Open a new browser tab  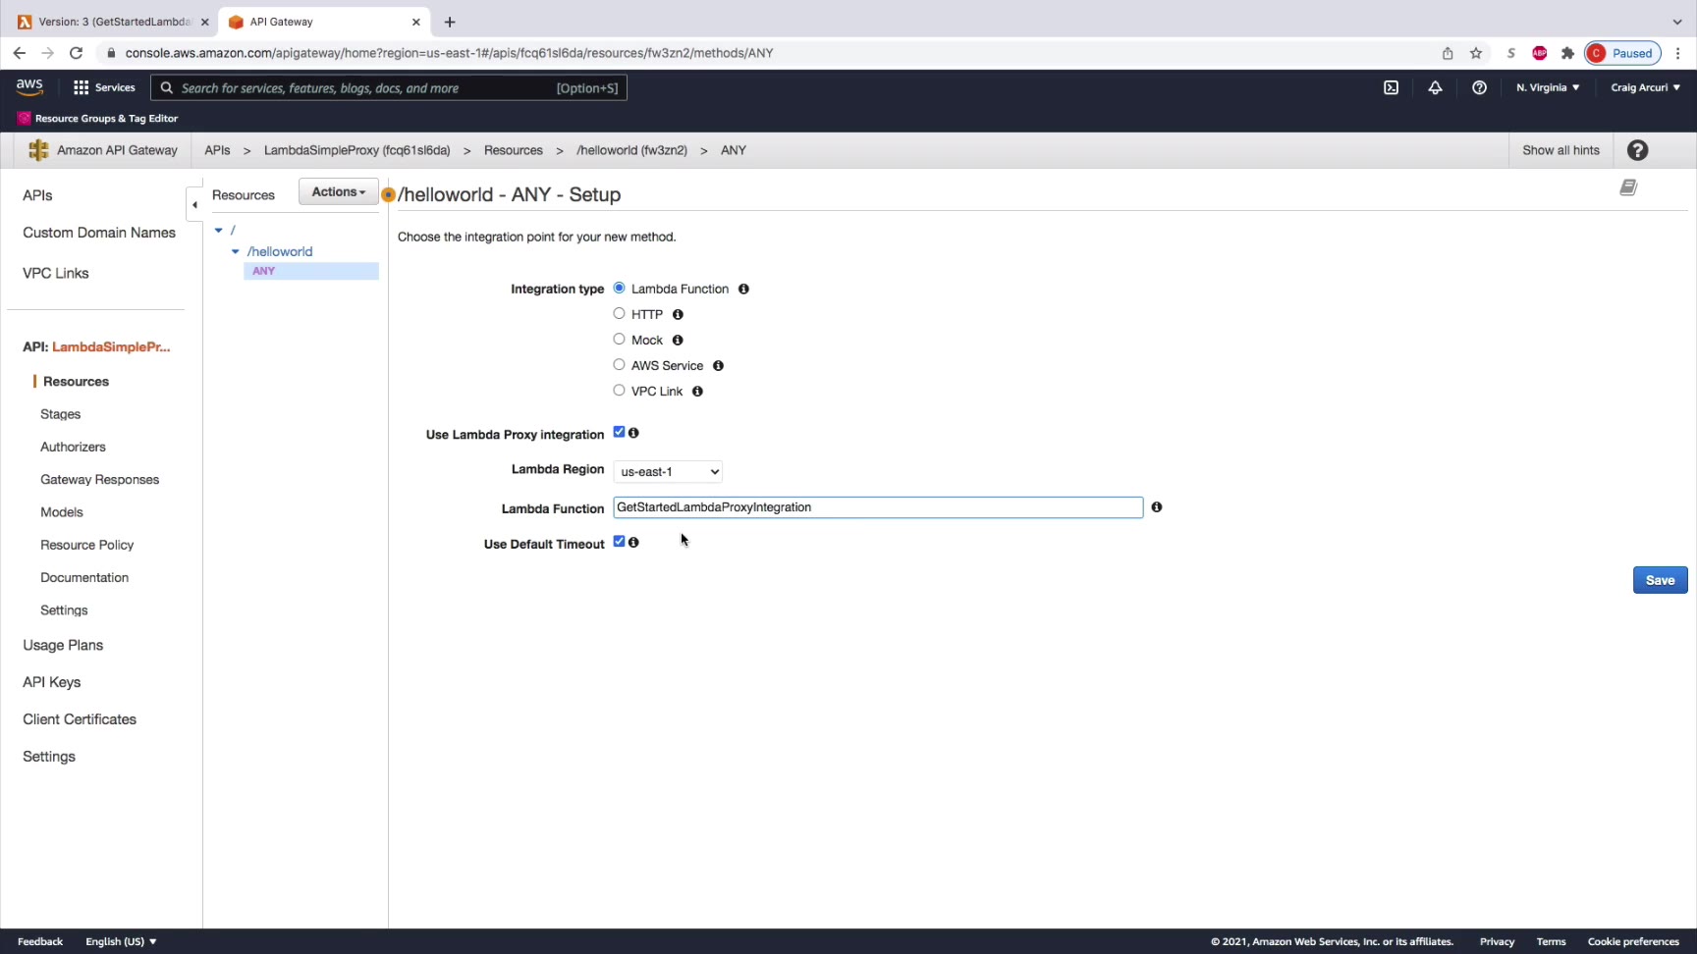coord(450,22)
